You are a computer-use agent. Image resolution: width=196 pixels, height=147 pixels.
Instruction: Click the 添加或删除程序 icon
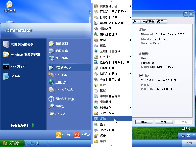[x=96, y=96]
